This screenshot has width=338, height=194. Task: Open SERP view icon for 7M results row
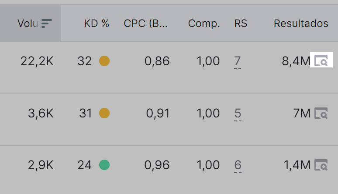pos(321,113)
